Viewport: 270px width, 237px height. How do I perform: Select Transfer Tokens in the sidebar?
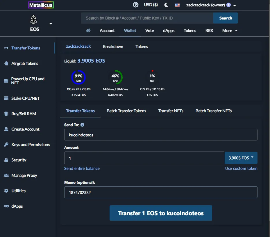[x=26, y=48]
